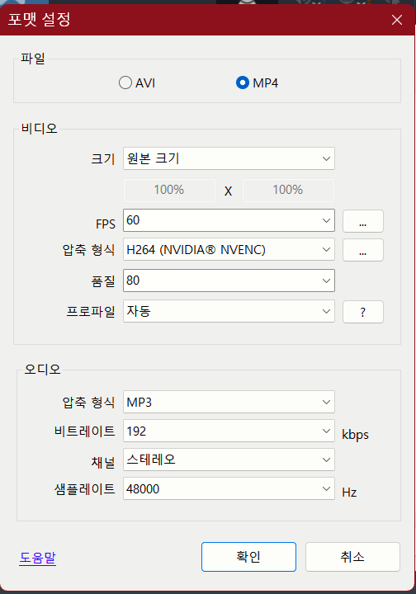The image size is (416, 594).
Task: Cancel the dialog with the 취소 button
Action: pos(352,557)
